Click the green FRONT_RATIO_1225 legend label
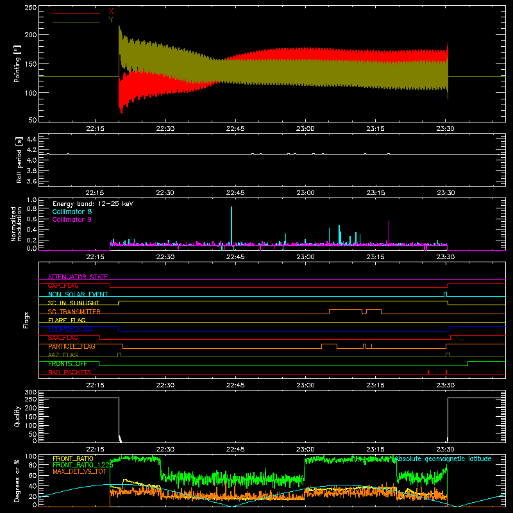Viewport: 513px width, 513px height. 83,465
